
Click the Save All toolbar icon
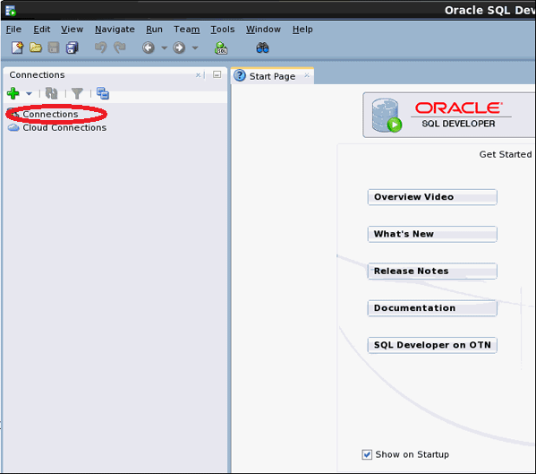72,47
